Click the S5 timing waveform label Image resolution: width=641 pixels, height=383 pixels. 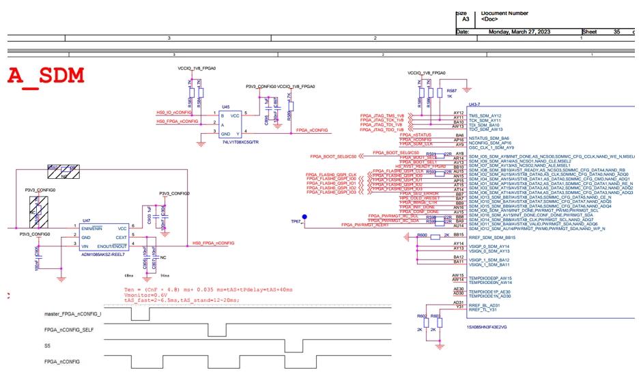pos(47,346)
